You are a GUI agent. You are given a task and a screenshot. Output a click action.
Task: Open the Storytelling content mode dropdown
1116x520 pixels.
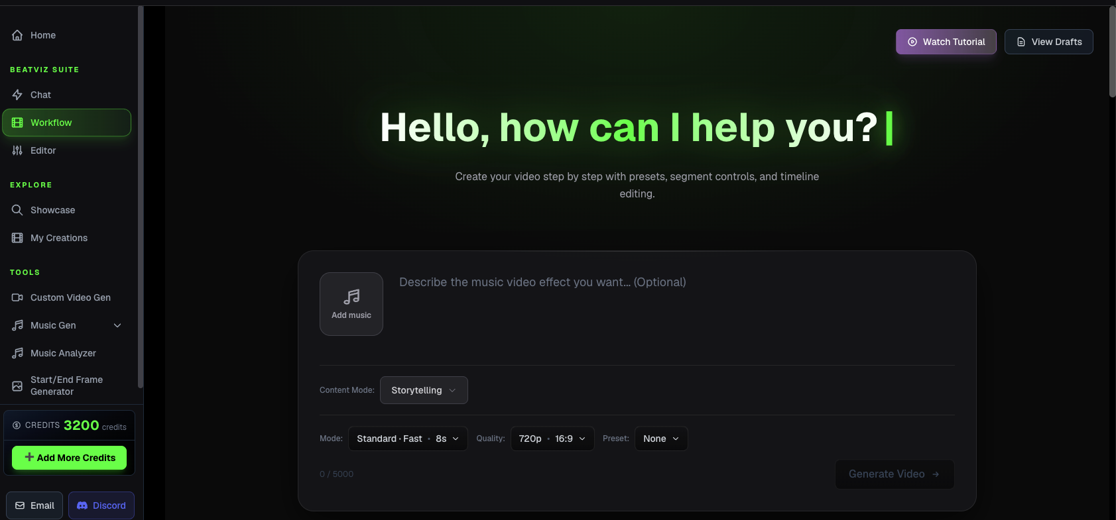[x=424, y=390]
